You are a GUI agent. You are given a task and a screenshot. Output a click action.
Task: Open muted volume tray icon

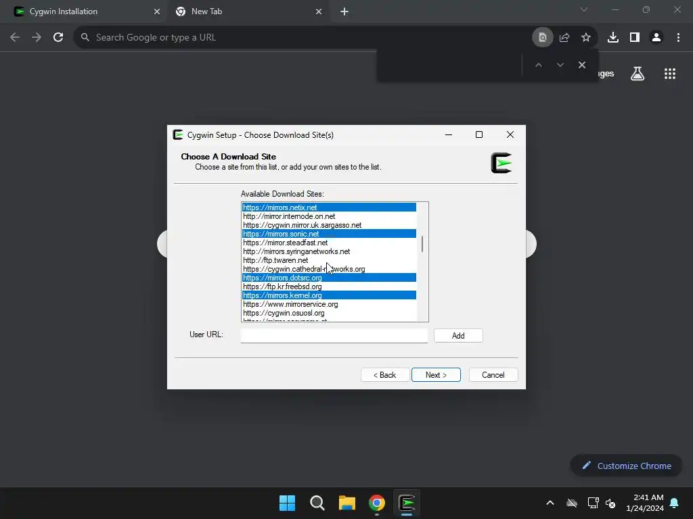610,503
